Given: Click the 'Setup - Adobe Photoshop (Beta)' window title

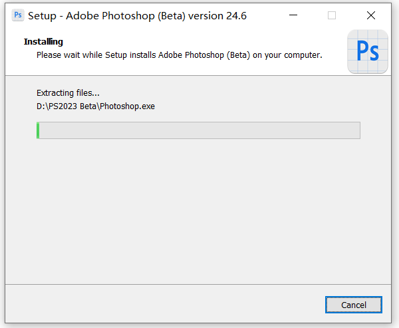Looking at the screenshot, I should 108,15.
